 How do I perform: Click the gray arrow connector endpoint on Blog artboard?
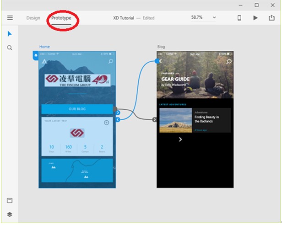154,119
